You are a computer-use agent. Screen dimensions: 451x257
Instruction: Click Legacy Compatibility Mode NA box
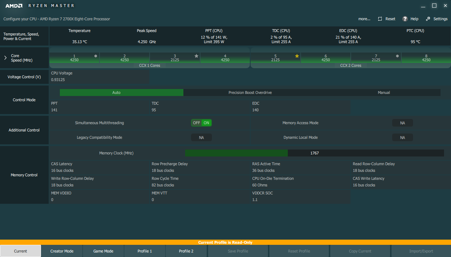click(201, 137)
